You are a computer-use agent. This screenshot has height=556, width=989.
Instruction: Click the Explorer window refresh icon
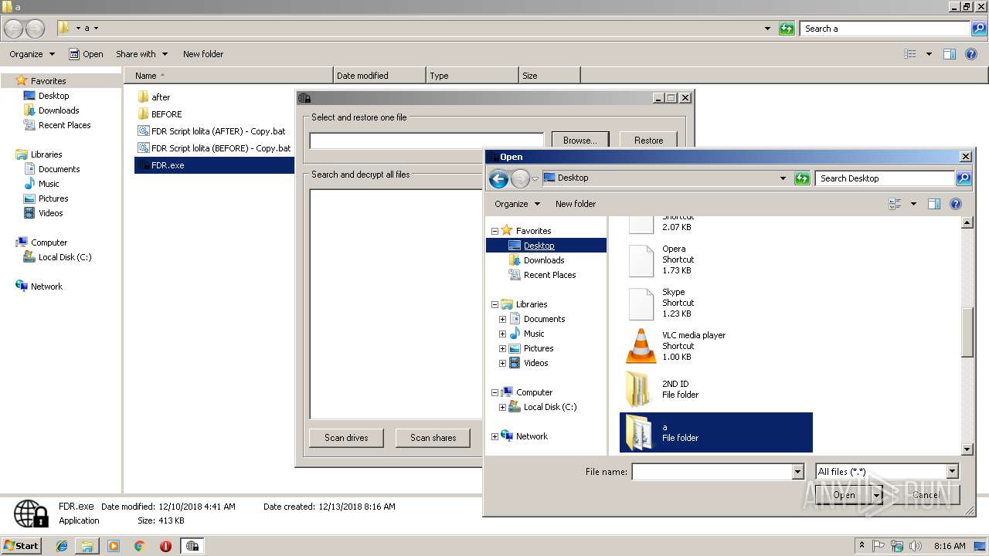pyautogui.click(x=787, y=29)
